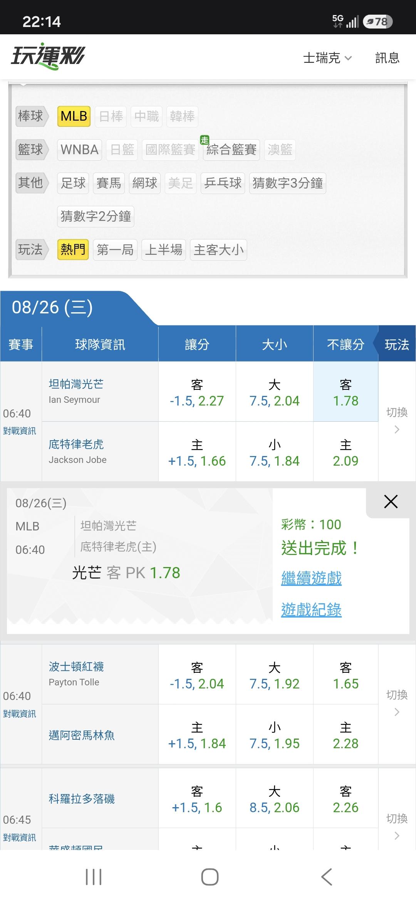Image resolution: width=416 pixels, height=902 pixels.
Task: Open 對戰資訊 for 06:45 game
Action: click(20, 838)
